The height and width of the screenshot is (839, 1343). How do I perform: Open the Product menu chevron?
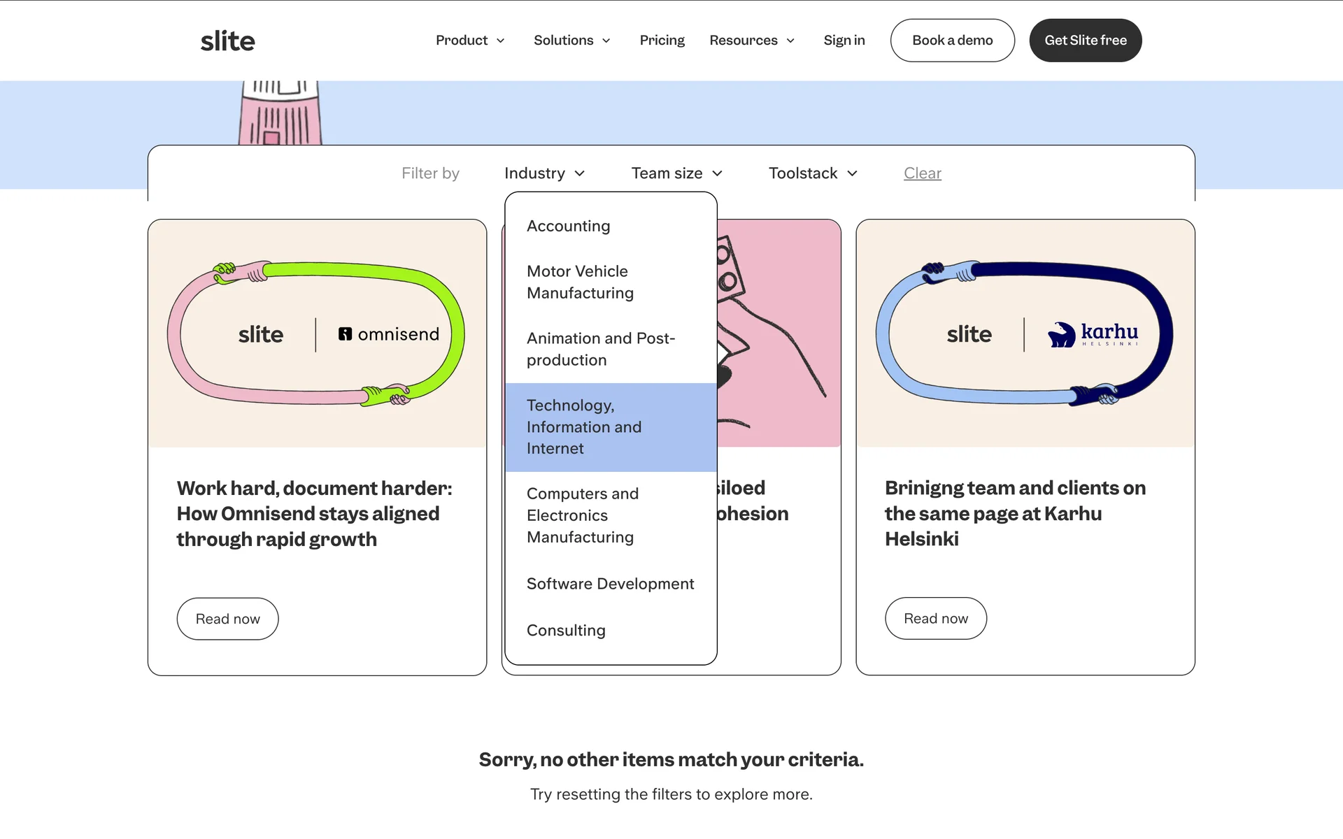pos(501,41)
